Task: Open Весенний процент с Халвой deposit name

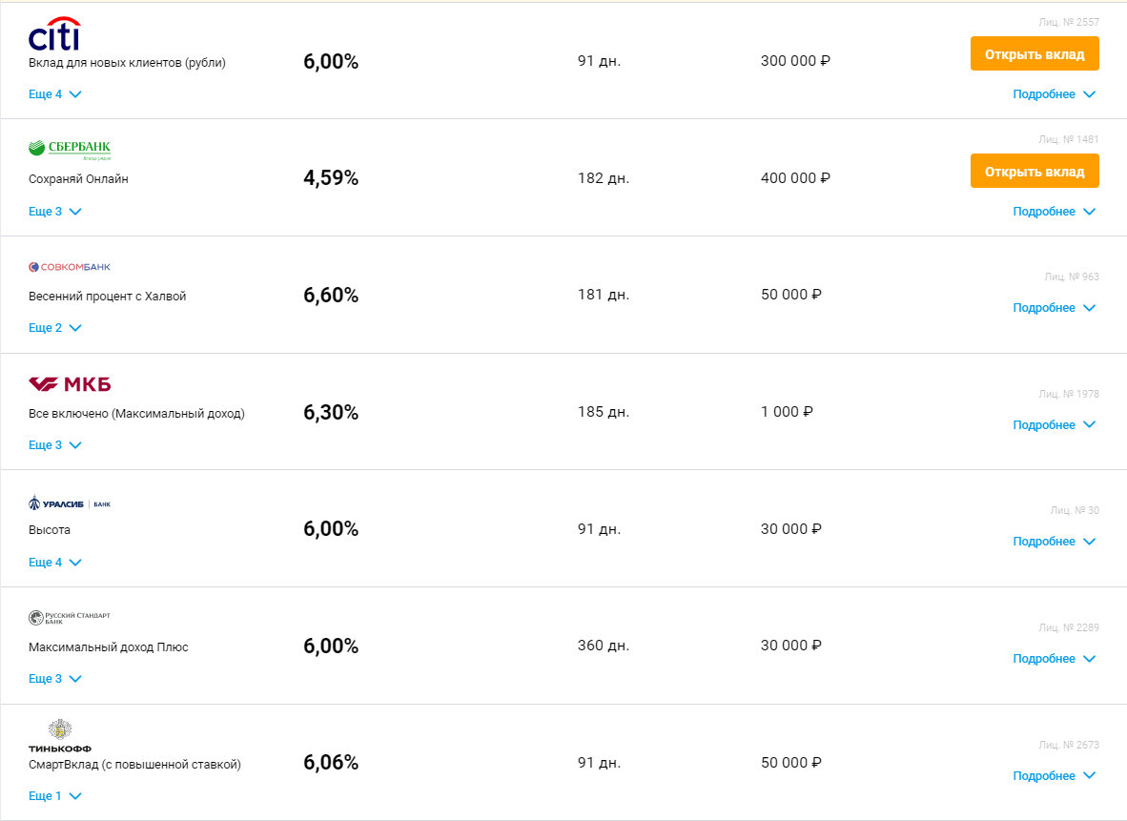Action: click(107, 297)
